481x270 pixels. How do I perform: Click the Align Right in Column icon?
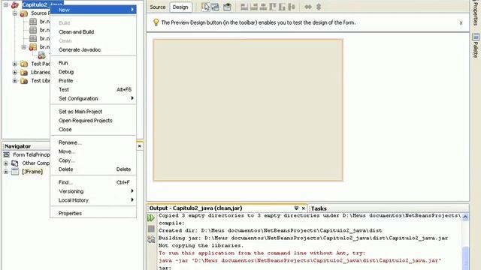[254, 7]
